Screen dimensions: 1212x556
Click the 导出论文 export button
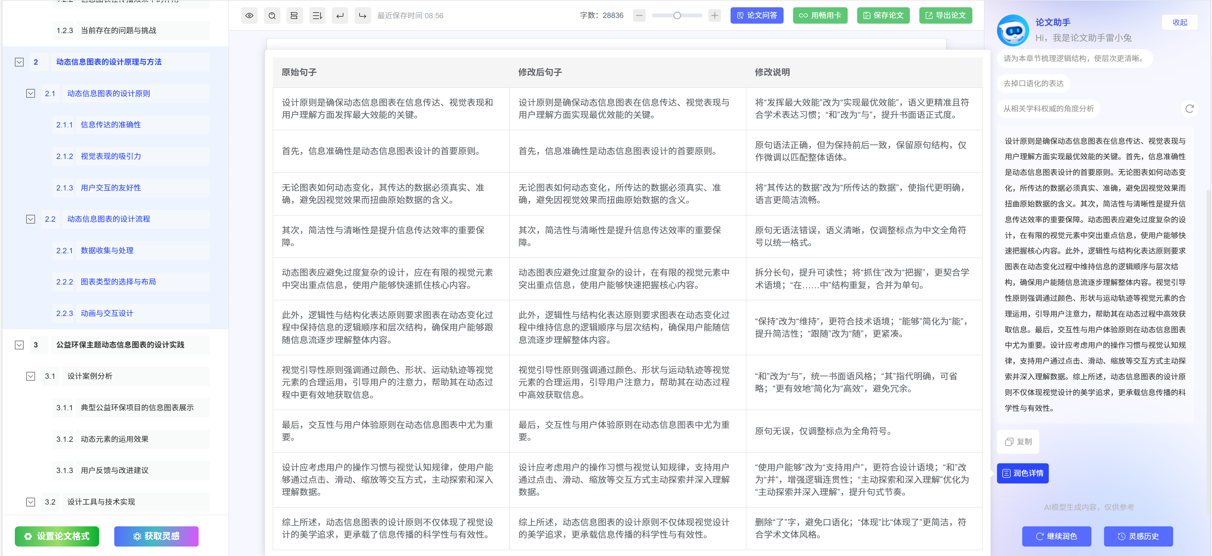(945, 15)
